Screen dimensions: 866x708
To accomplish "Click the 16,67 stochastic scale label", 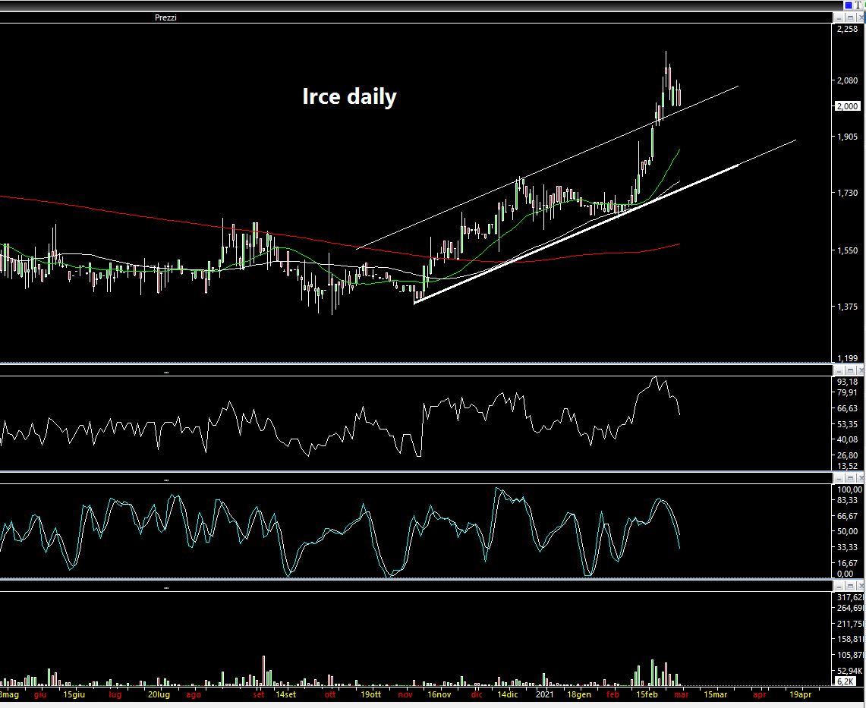I will (x=847, y=563).
